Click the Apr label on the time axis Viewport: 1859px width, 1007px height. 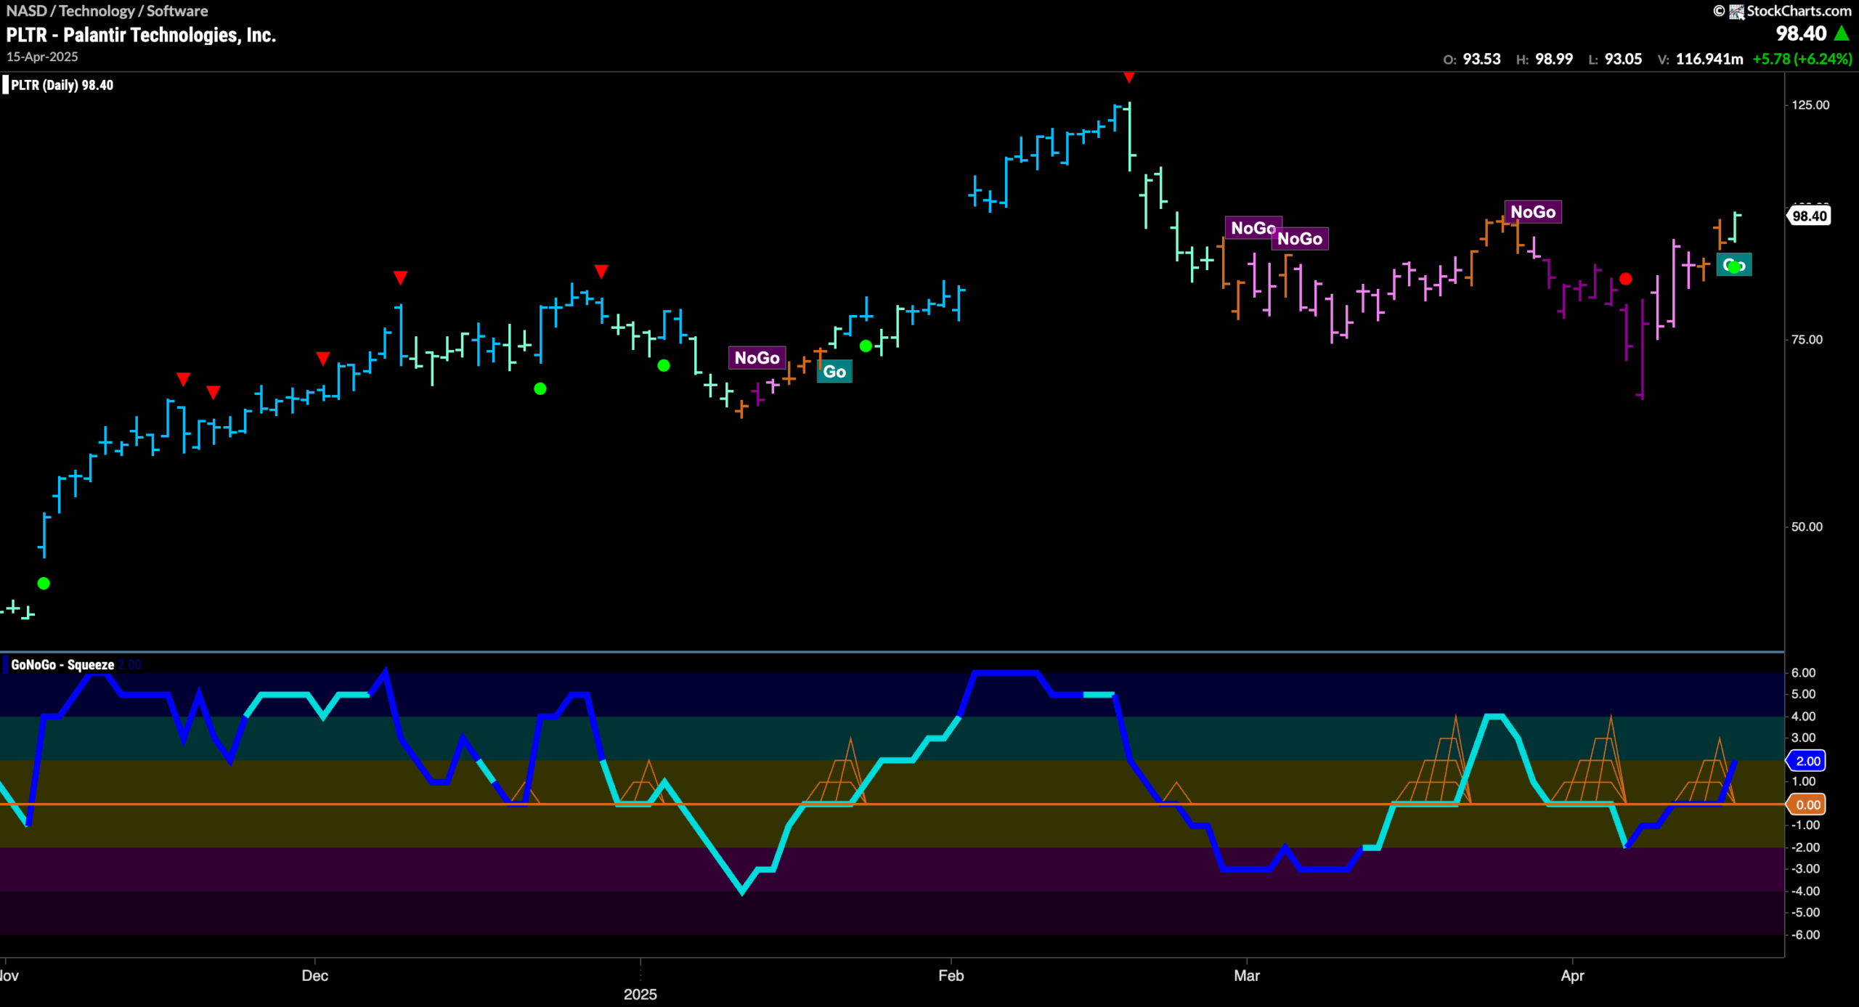pos(1572,975)
